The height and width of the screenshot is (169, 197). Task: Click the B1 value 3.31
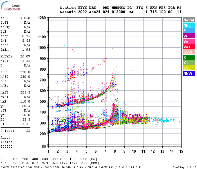click(x=26, y=124)
